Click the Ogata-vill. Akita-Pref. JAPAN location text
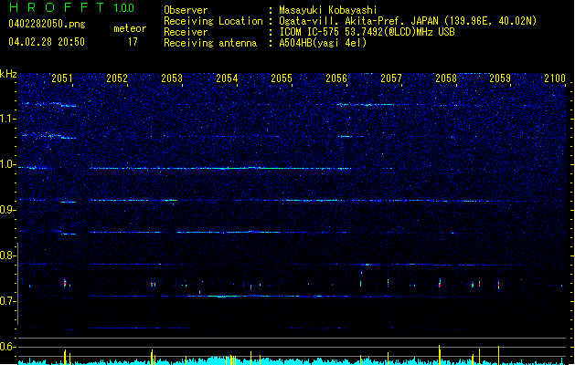Screen dimensions: 575x365 (x=408, y=21)
